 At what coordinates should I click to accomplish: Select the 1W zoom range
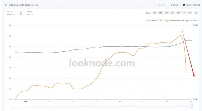(x=154, y=13)
